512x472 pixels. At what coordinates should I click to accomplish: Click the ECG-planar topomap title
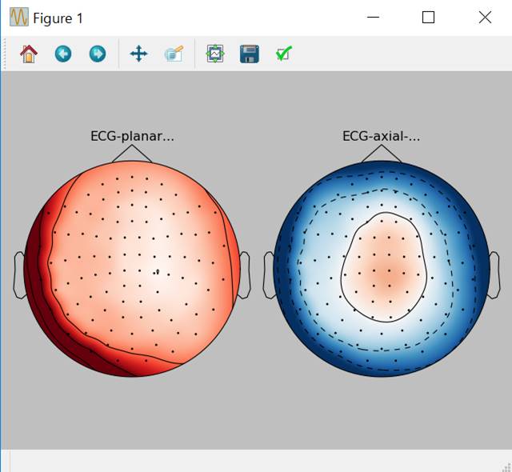[x=132, y=136]
